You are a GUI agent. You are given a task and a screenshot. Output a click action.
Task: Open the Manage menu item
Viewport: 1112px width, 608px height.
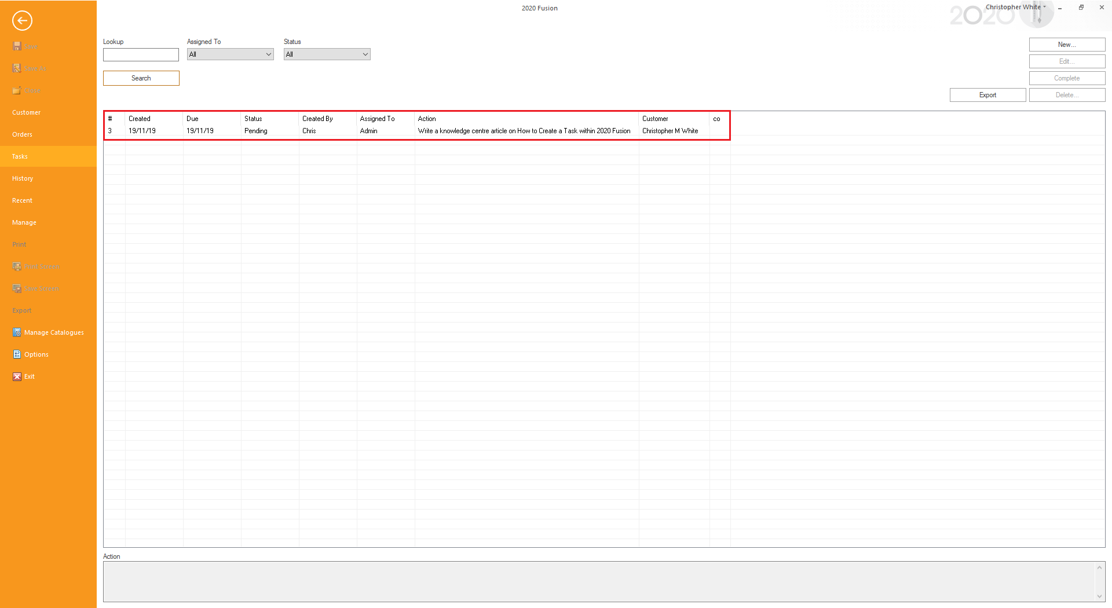coord(48,222)
